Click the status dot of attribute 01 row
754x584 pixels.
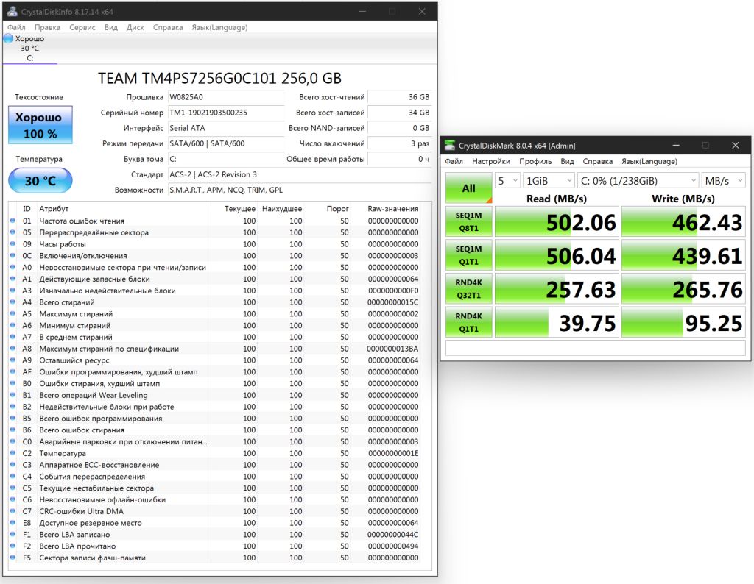pos(13,221)
